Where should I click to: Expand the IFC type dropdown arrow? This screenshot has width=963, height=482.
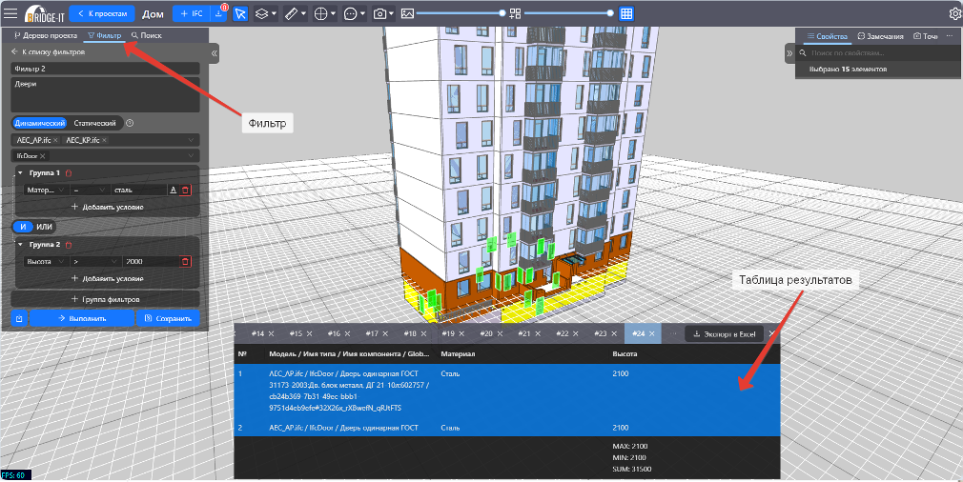[191, 156]
